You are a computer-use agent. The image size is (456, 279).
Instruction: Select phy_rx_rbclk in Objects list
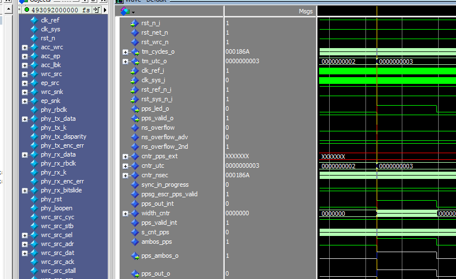coord(58,163)
